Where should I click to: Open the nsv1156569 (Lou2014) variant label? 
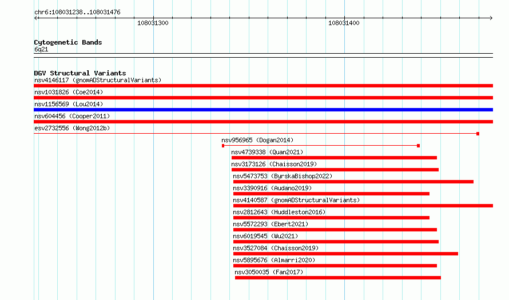[x=69, y=104]
